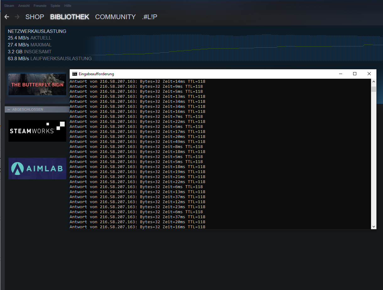Open the Ansicht menu
The image size is (383, 290).
[x=24, y=6]
